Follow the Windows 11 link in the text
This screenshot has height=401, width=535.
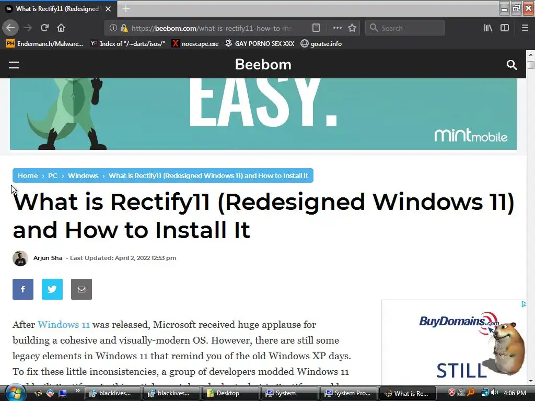pos(63,324)
